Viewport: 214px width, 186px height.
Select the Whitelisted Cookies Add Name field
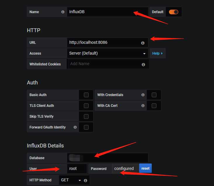tap(108, 64)
